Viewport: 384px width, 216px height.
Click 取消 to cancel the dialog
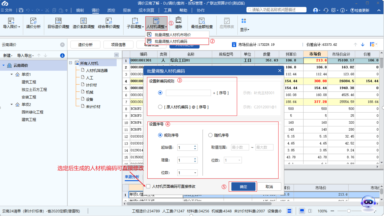point(269,186)
